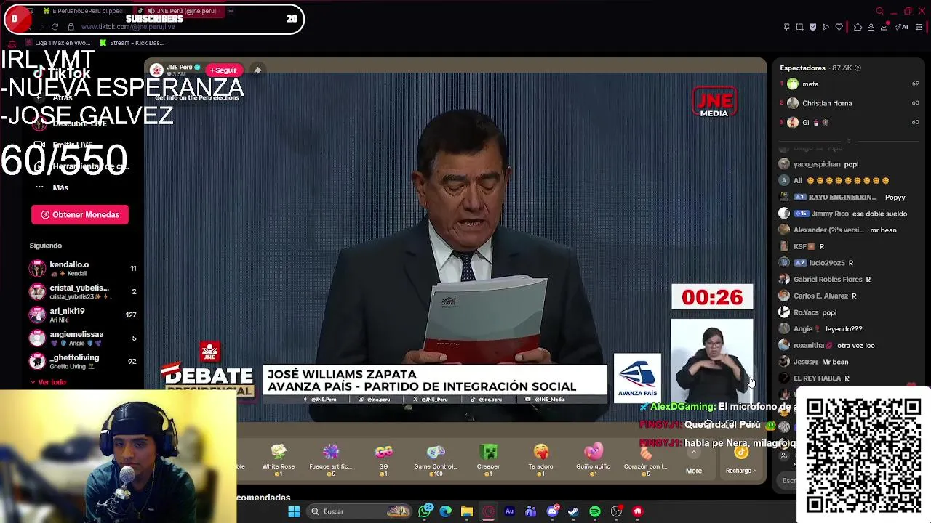
Task: Click the Obtener Monedas button
Action: 80,215
